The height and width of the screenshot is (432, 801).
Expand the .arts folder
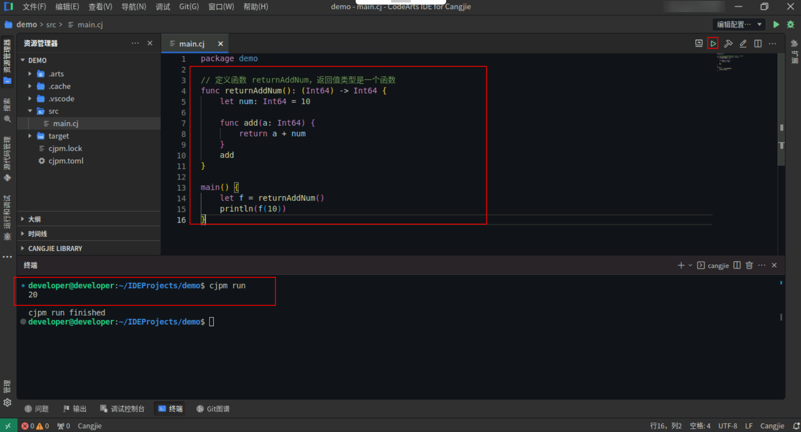[30, 74]
